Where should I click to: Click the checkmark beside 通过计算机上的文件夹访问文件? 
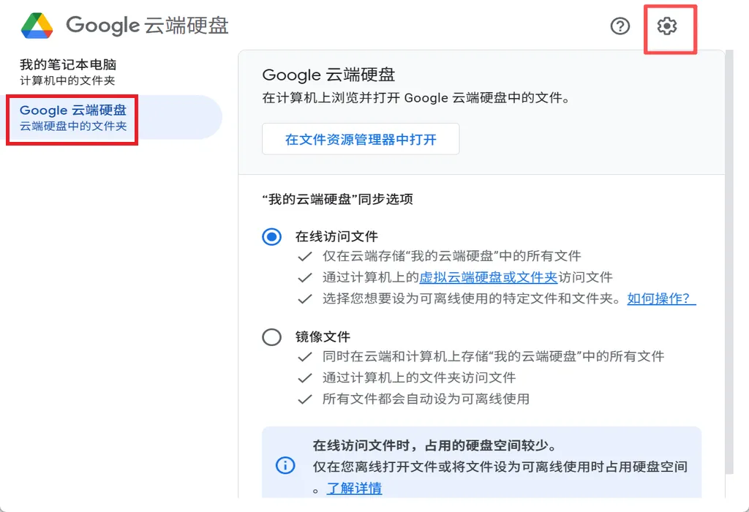[304, 377]
